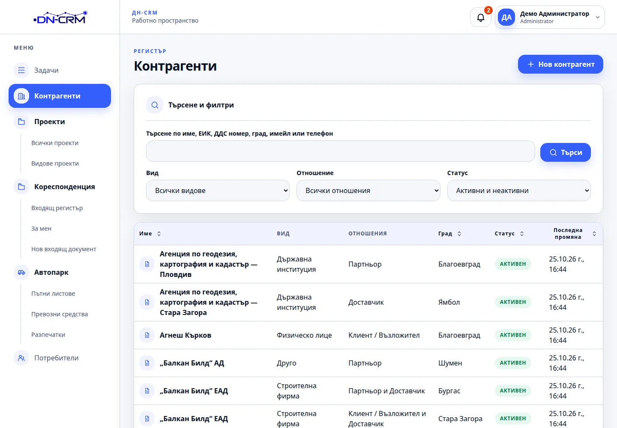
Task: Open Автопарк menu section
Action: pos(60,272)
